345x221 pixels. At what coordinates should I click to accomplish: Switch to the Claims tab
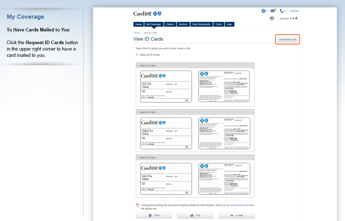coord(169,24)
